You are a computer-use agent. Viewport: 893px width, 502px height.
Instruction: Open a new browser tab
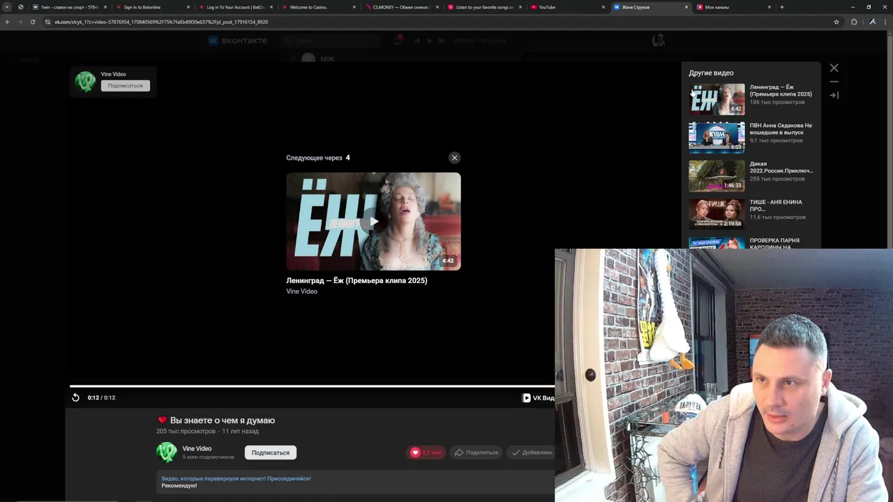tap(781, 7)
